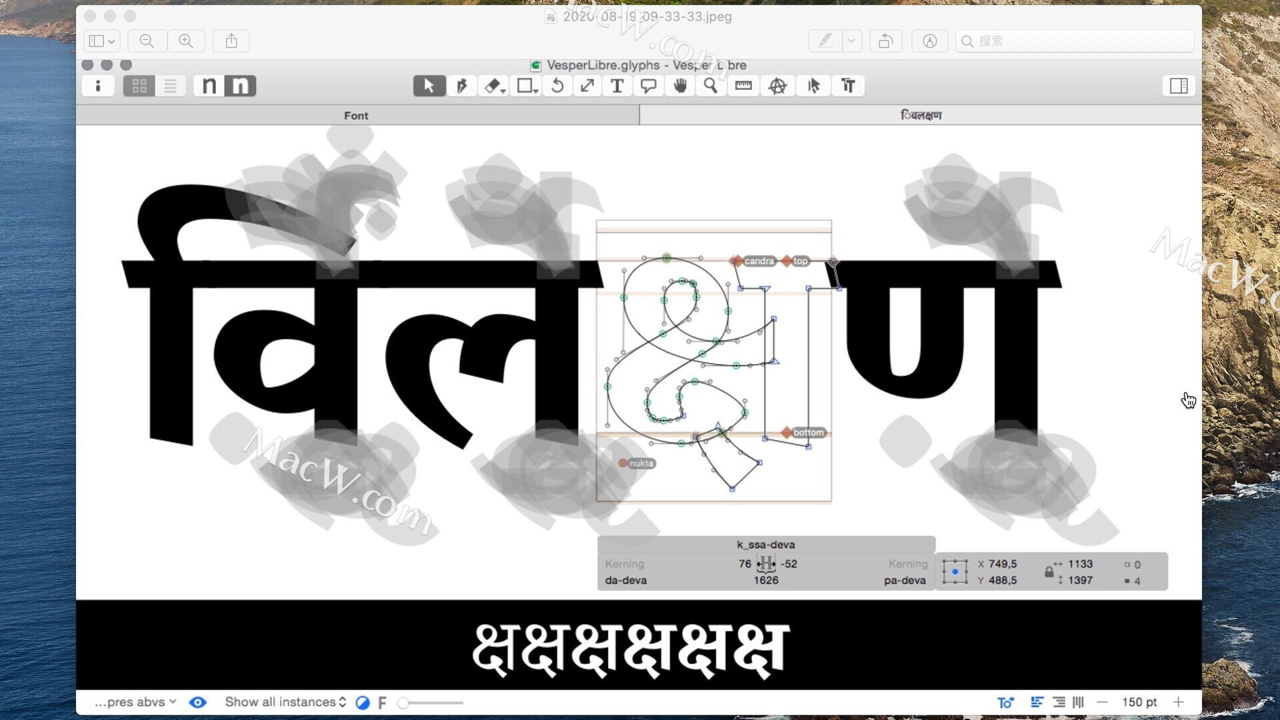Select the Rotate tool
The width and height of the screenshot is (1280, 720).
point(557,85)
